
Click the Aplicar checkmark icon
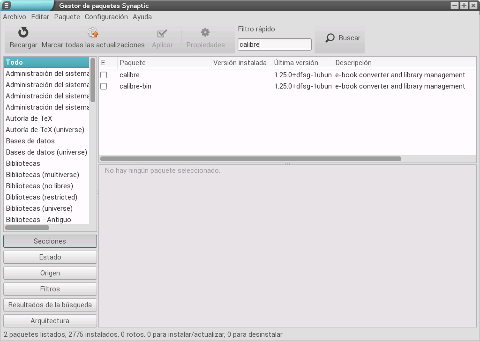[162, 33]
